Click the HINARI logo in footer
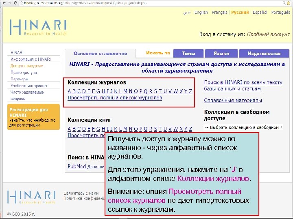This screenshot has width=293, height=219. [31, 197]
